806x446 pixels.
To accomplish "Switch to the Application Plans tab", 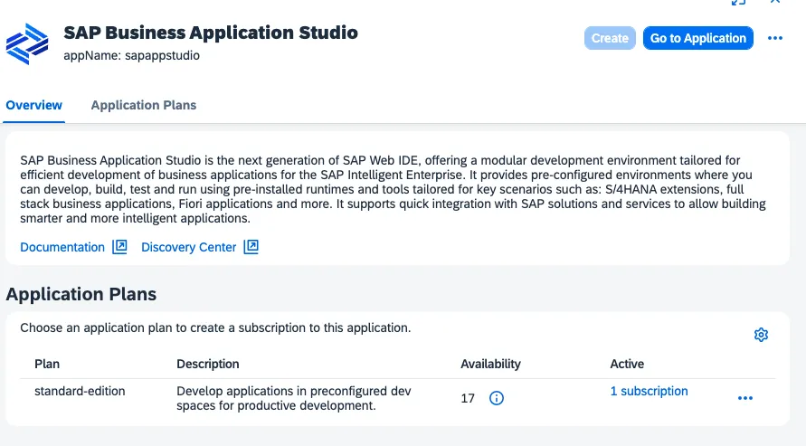I will [x=144, y=105].
